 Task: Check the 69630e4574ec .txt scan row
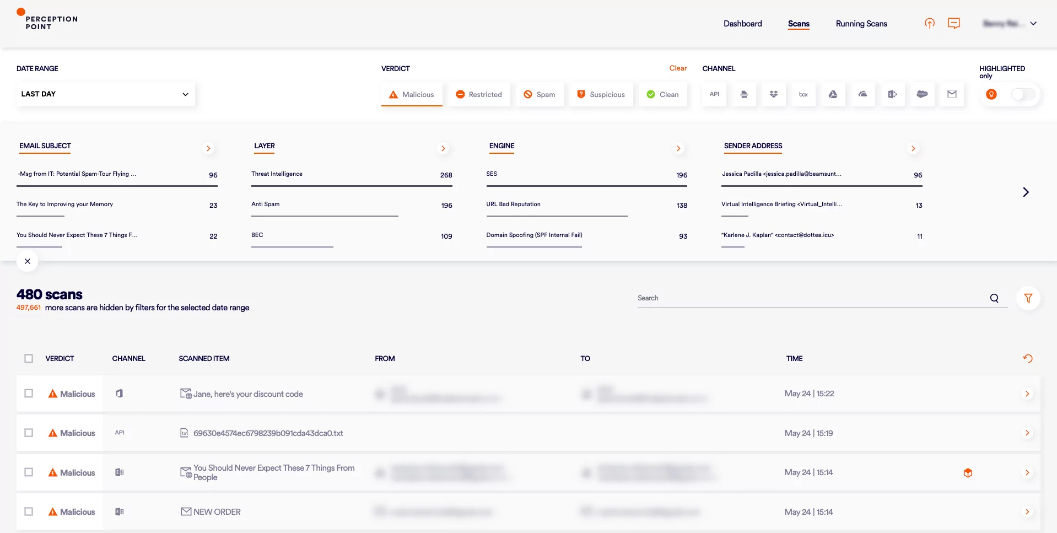coord(29,433)
